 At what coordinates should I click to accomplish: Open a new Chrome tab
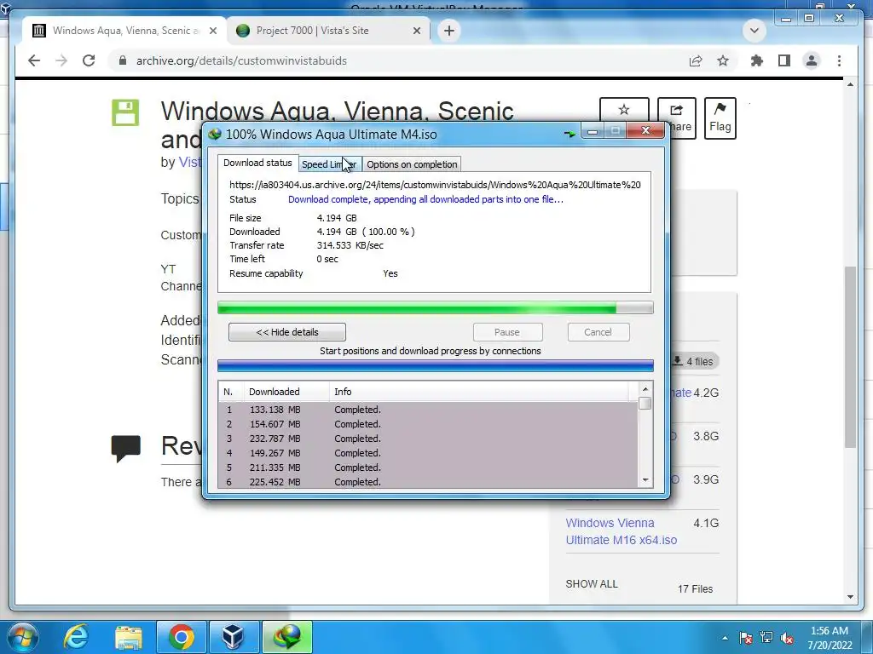[x=449, y=31]
